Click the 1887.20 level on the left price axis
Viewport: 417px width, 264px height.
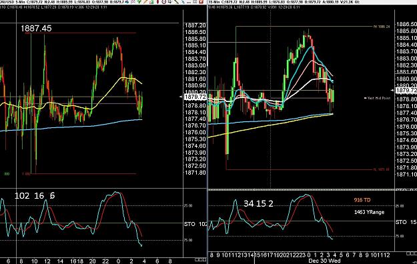pyautogui.click(x=195, y=25)
